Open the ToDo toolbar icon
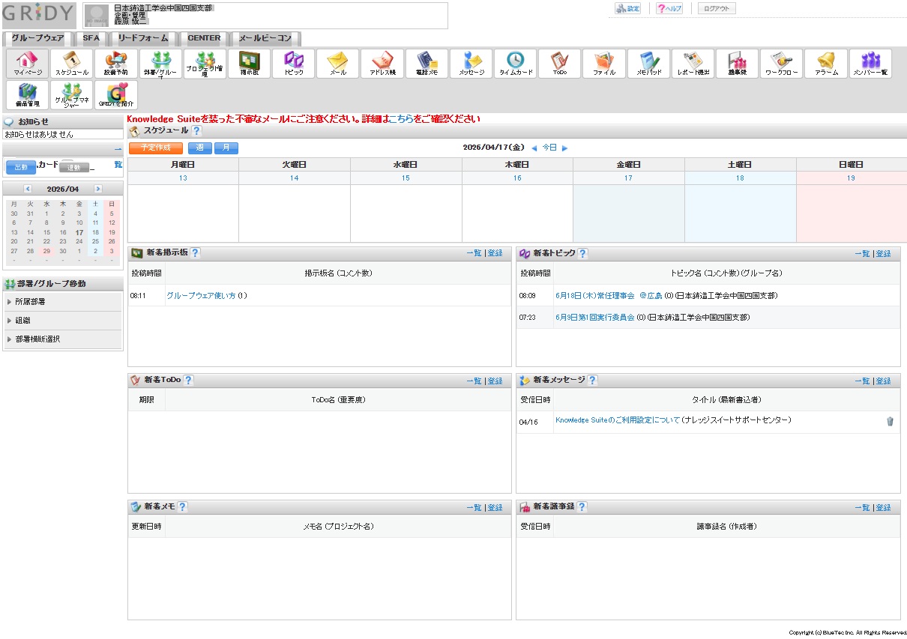Viewport: 907px width, 639px height. pyautogui.click(x=559, y=64)
